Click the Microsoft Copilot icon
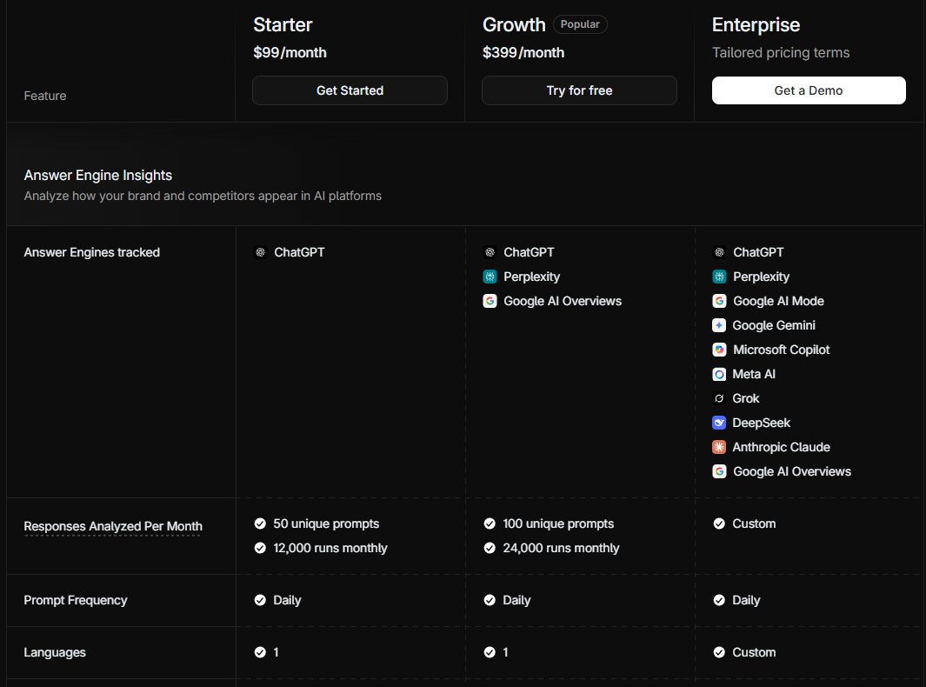Viewport: 926px width, 687px height. click(719, 350)
